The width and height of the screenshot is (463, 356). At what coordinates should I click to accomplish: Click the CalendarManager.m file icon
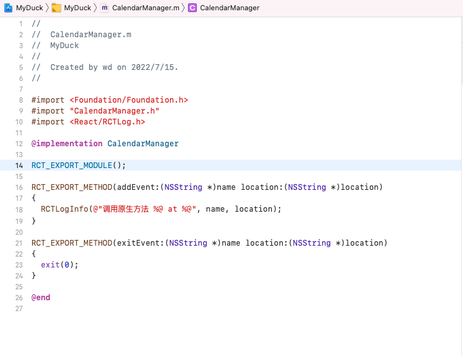tap(105, 8)
